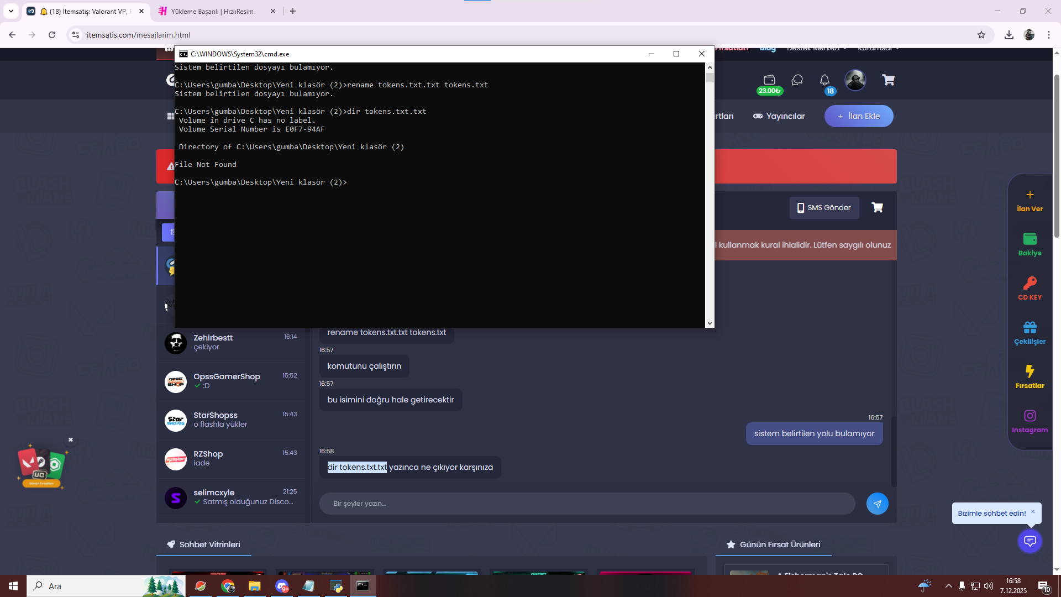Screen dimensions: 1061x597
Task: Open the shopping cart icon in site header
Action: 888,80
